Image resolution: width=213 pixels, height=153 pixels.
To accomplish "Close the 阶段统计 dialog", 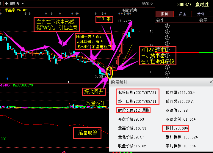I will [211, 82].
